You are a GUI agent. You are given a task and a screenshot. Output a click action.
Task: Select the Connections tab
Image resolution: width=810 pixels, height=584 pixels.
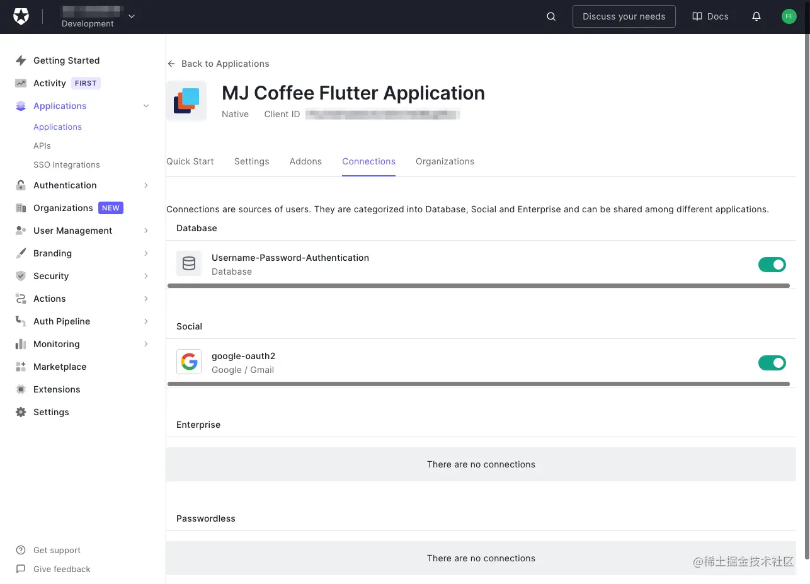(x=369, y=161)
